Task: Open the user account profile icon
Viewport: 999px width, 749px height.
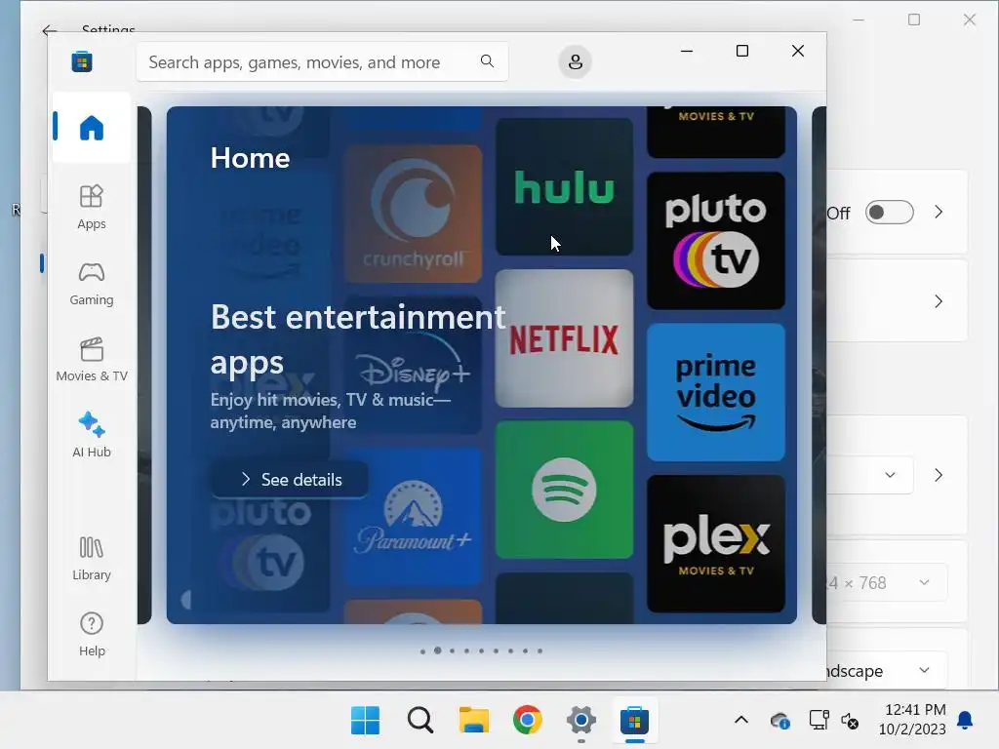Action: 576,61
